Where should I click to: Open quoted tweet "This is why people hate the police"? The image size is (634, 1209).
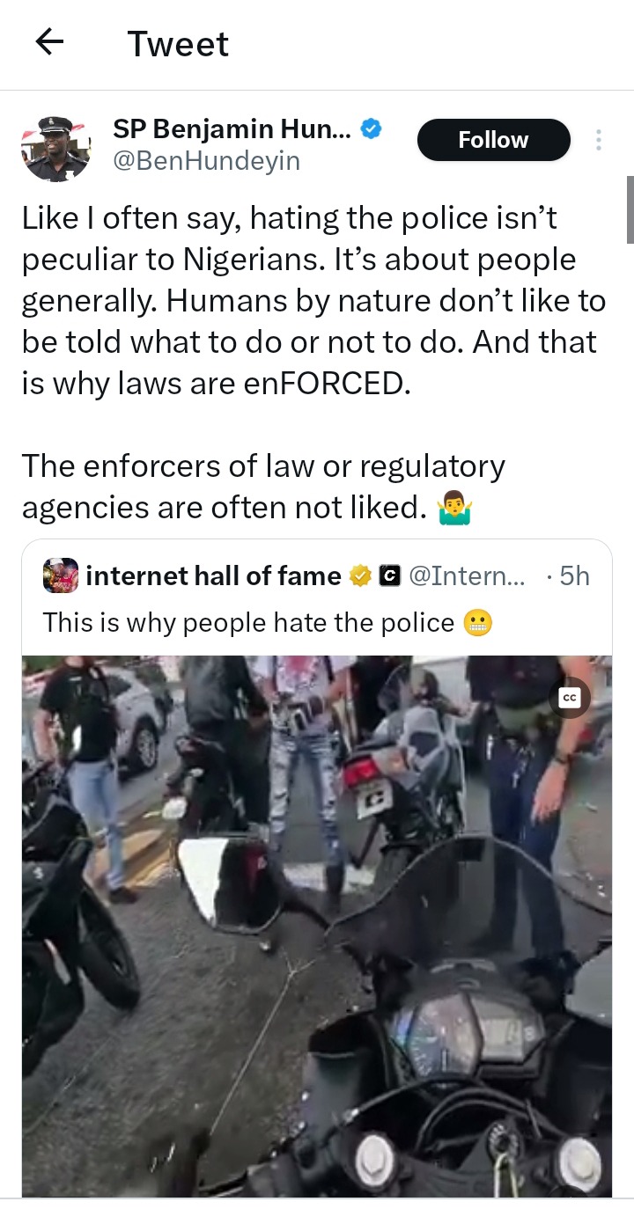248,623
